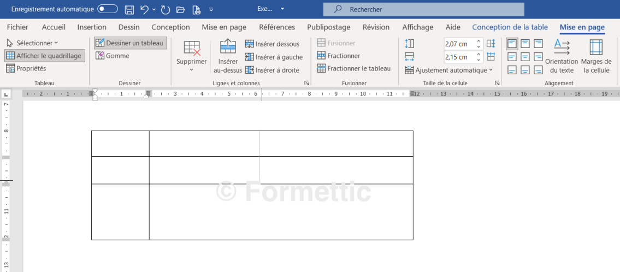Click the Save icon in title bar
Image resolution: width=620 pixels, height=272 pixels.
[129, 9]
